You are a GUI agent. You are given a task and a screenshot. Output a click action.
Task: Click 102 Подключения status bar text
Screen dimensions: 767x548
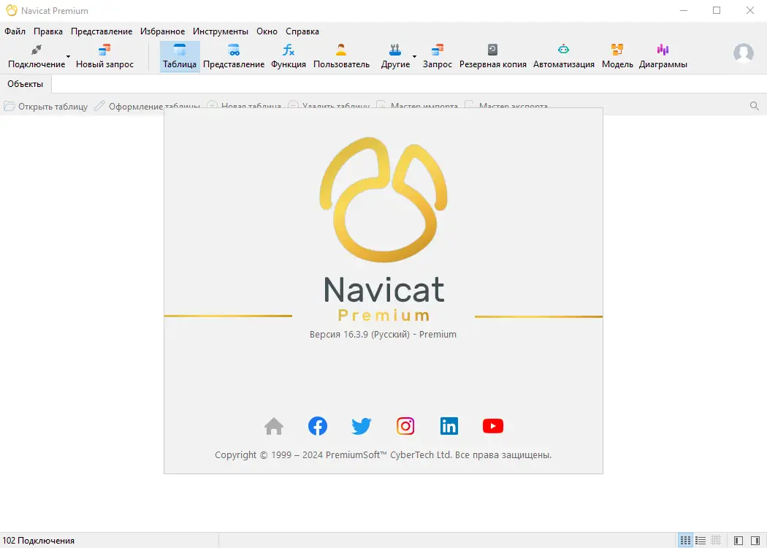coord(39,541)
